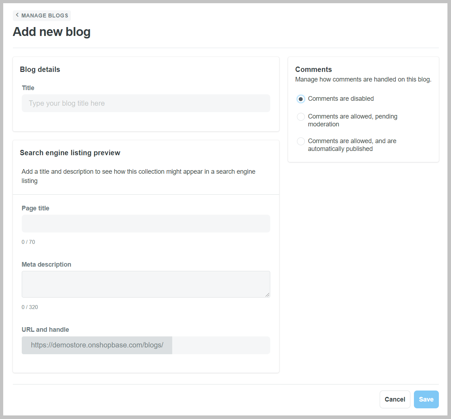
Task: Enable comments pending moderation radio option
Action: (x=301, y=117)
